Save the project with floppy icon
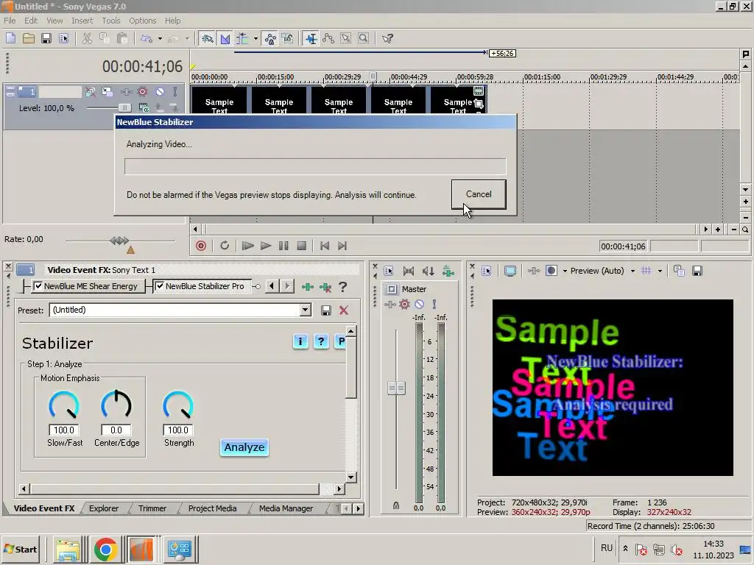This screenshot has height=565, width=754. 46,38
